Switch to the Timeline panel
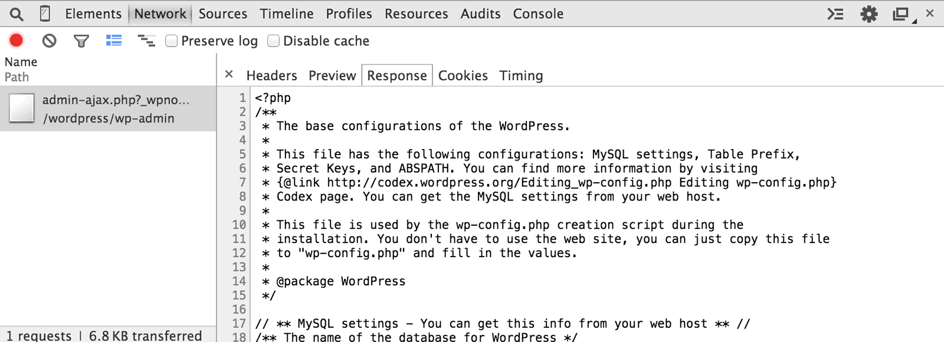The height and width of the screenshot is (342, 944). pyautogui.click(x=287, y=14)
